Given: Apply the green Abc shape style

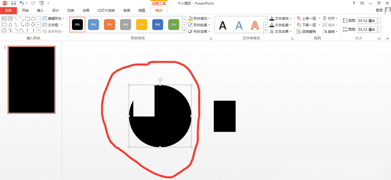Looking at the screenshot, I should point(174,25).
